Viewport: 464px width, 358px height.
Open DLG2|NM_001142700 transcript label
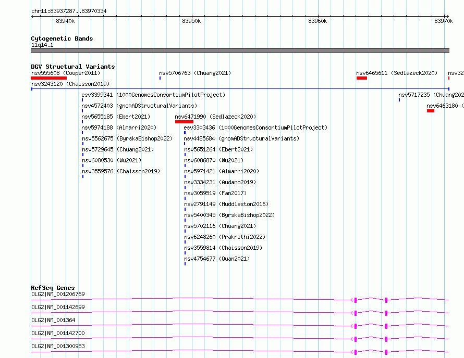(58, 333)
